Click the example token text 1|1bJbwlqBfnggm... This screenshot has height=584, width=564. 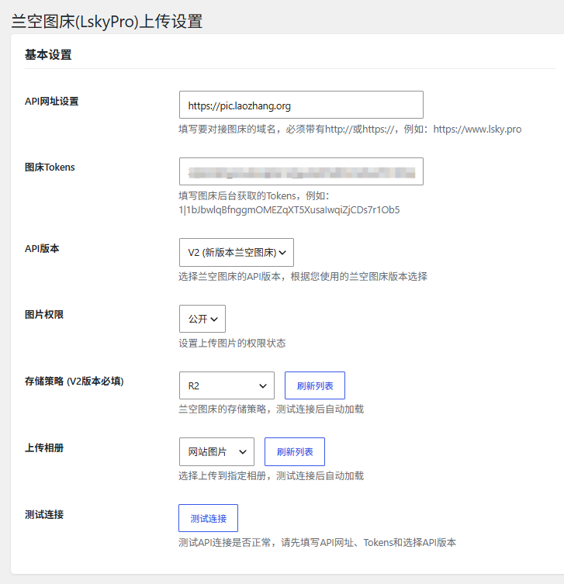(x=289, y=210)
